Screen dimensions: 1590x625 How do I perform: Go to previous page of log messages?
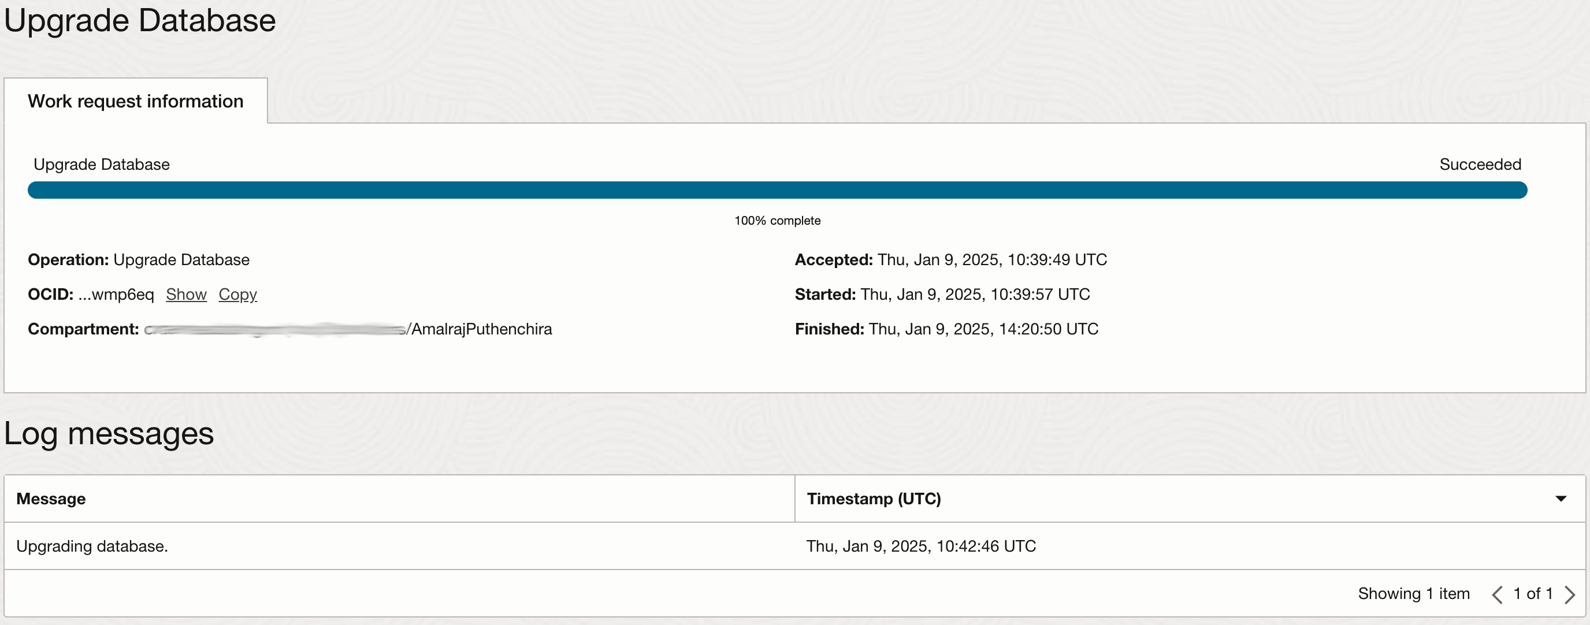click(1497, 594)
